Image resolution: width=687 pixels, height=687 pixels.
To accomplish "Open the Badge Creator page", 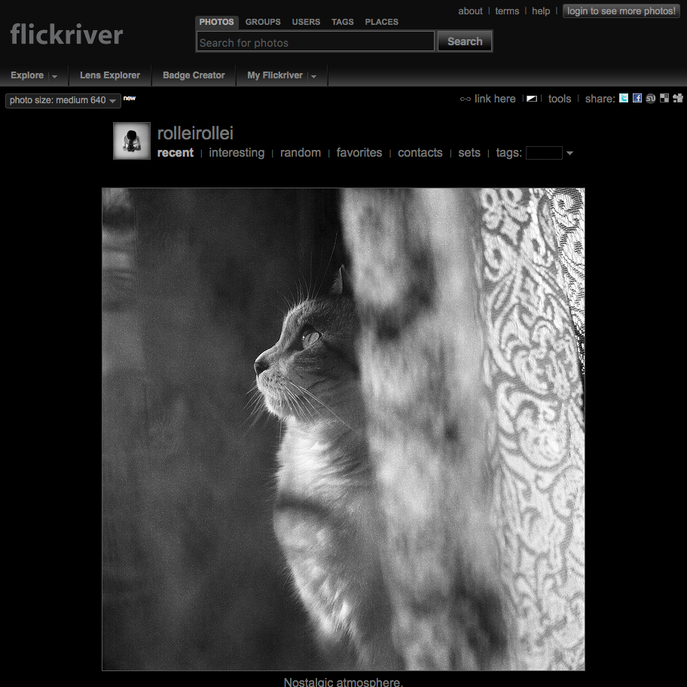I will pos(193,75).
